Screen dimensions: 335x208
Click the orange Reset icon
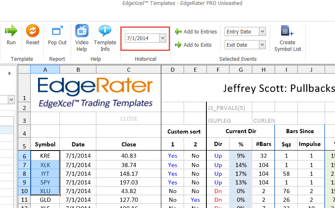point(33,31)
